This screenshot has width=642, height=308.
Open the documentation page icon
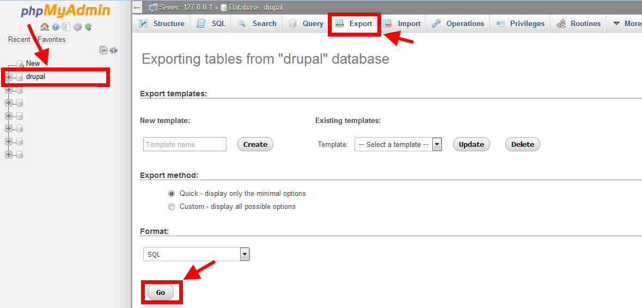point(66,27)
